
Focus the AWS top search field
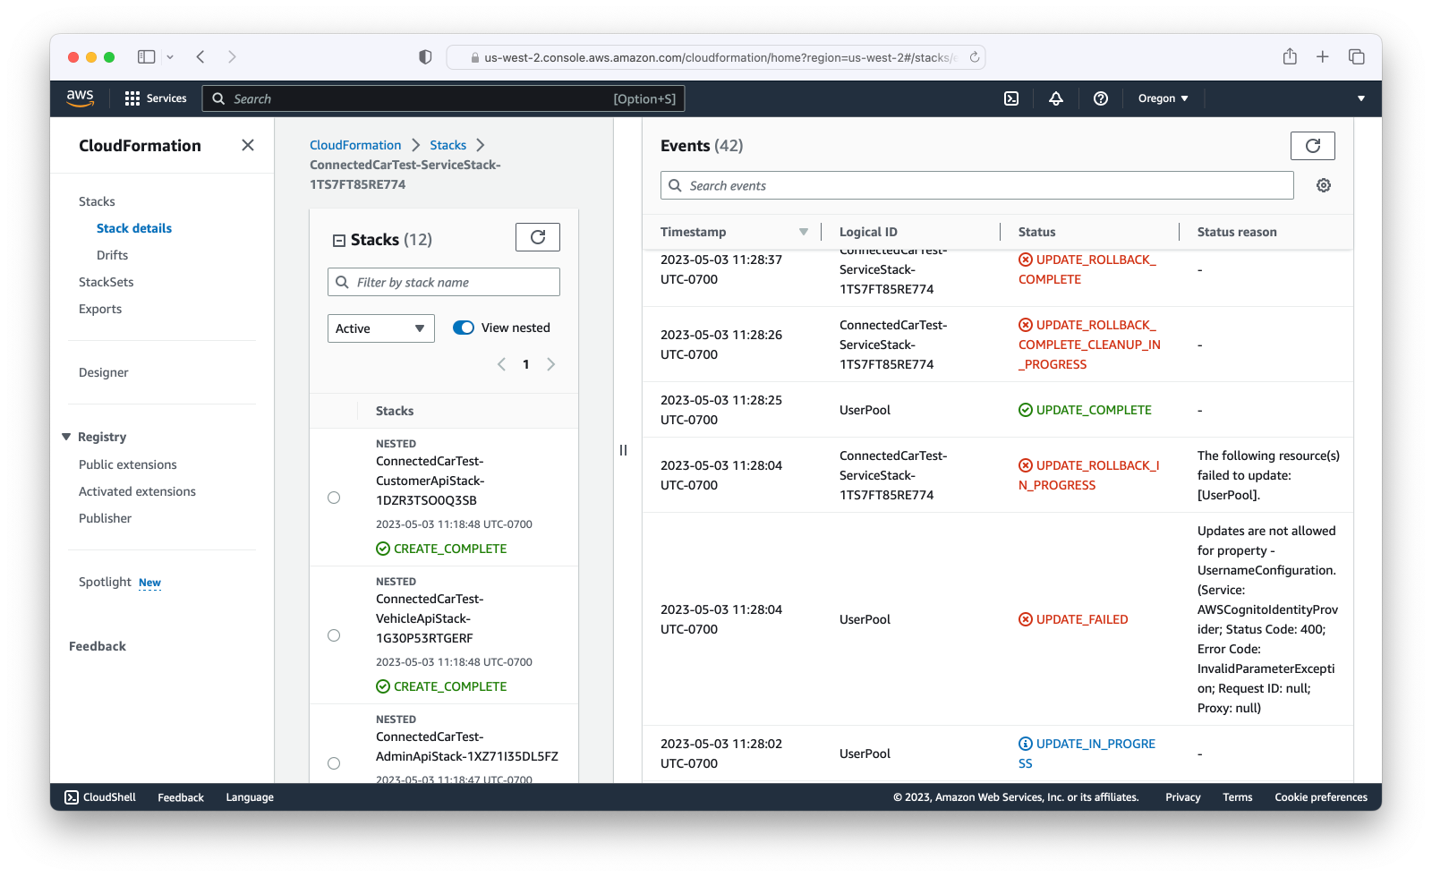coord(444,98)
